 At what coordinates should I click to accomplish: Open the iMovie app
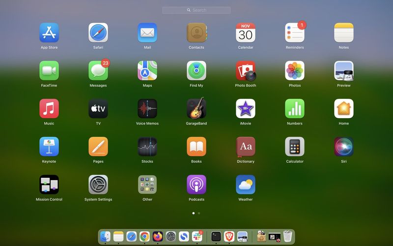click(x=246, y=108)
